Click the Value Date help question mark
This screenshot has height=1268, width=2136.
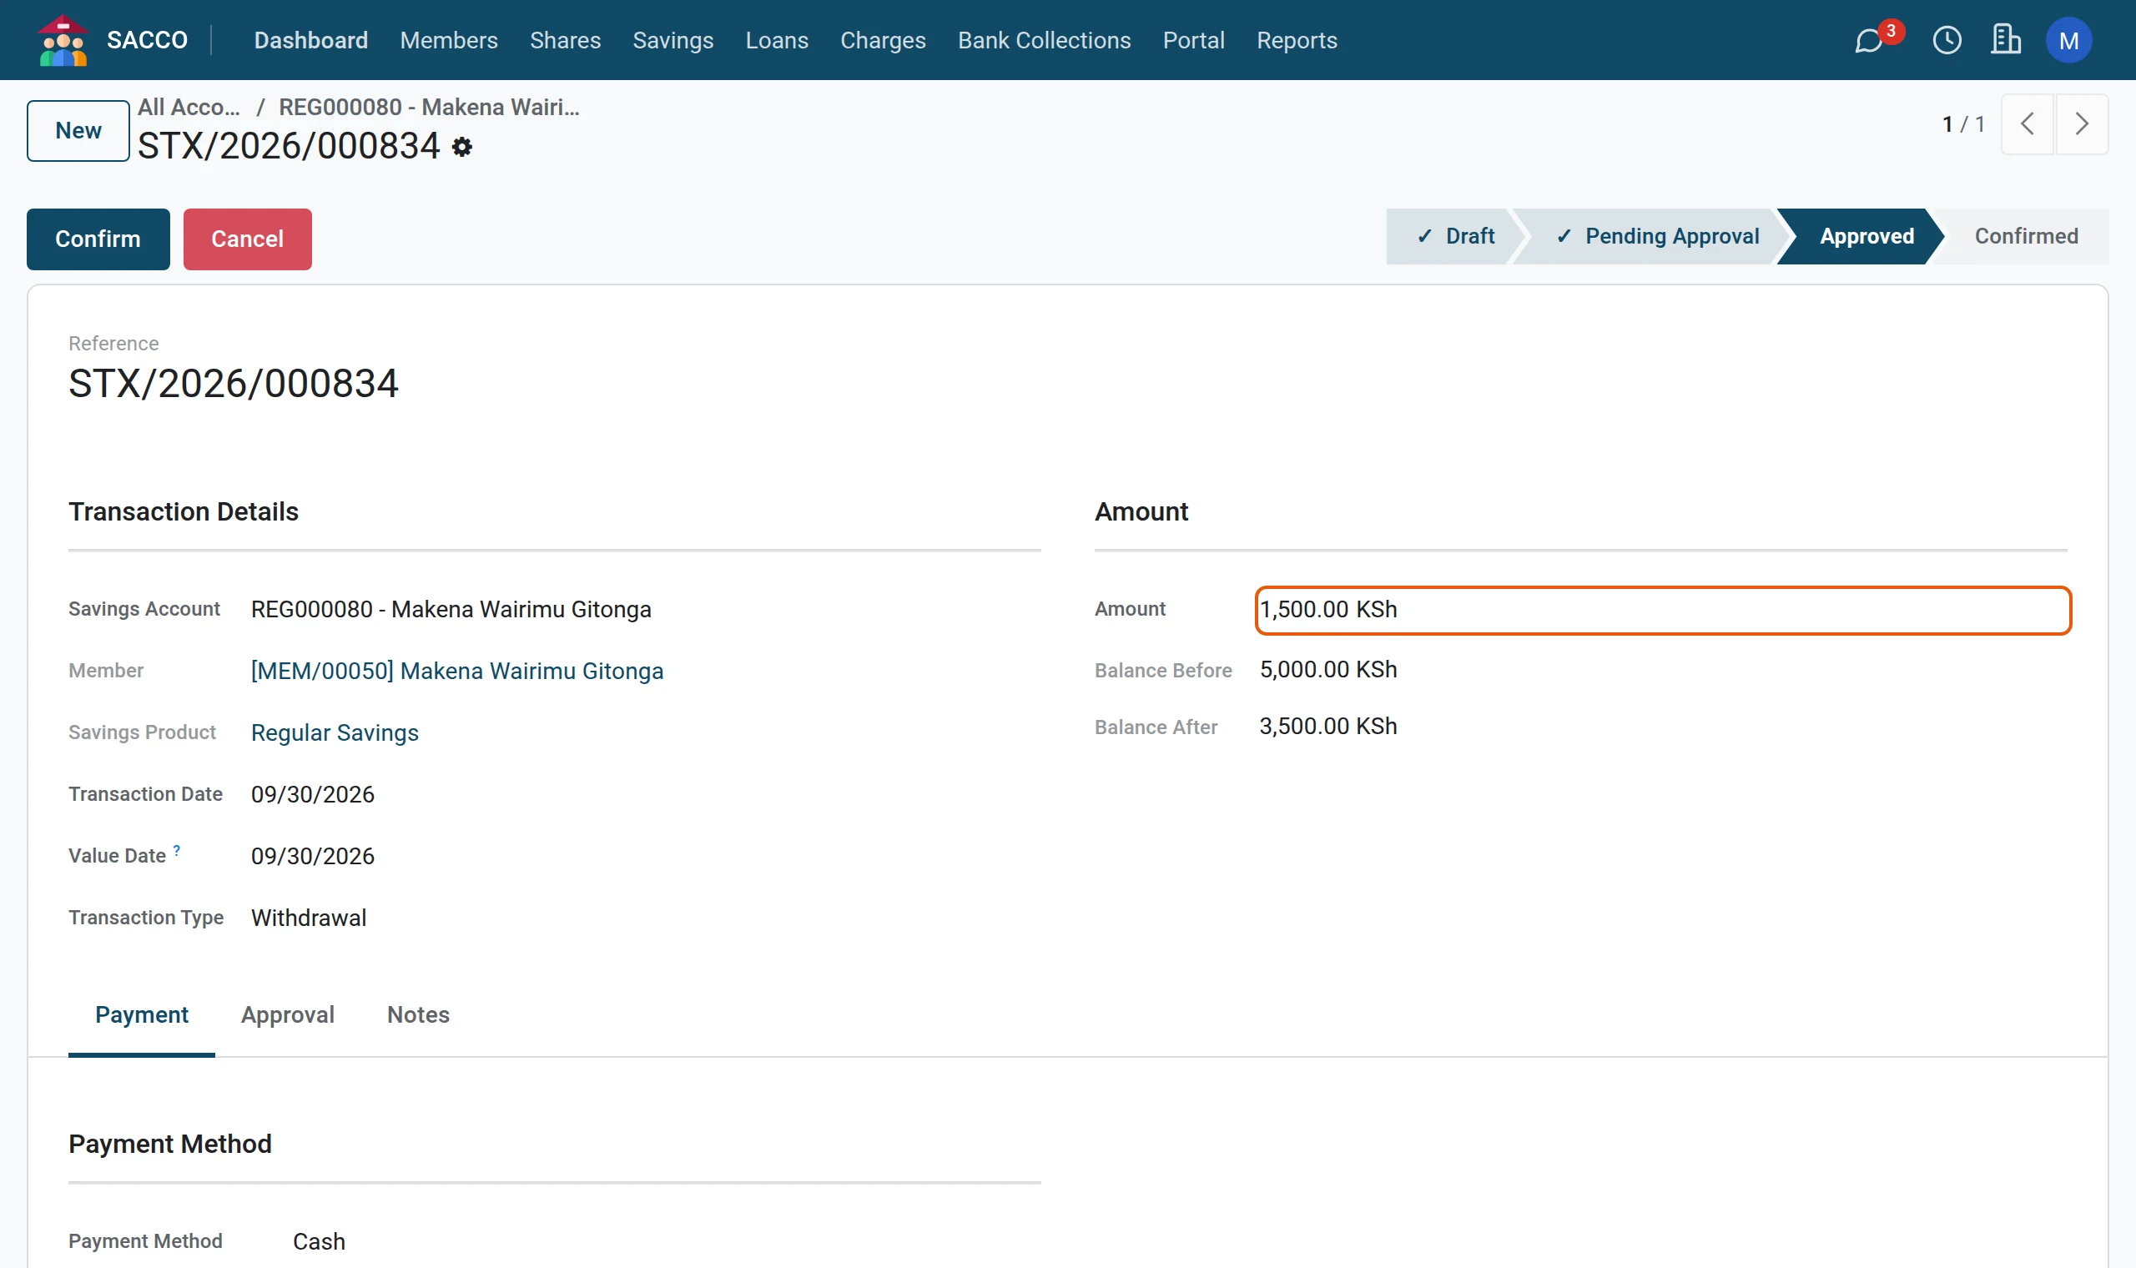[x=177, y=850]
